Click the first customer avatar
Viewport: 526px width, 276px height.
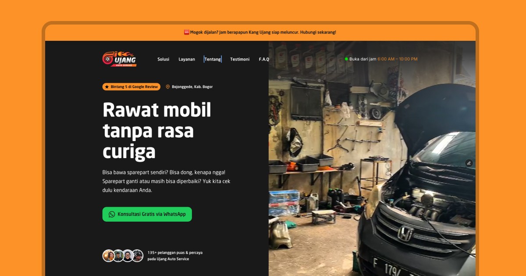[x=108, y=255]
